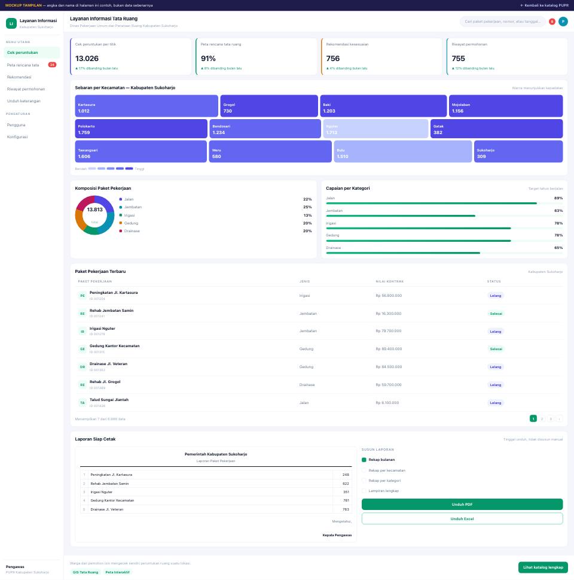
Task: Select the Tawangsari 1.606 heatmap tile
Action: (x=141, y=151)
